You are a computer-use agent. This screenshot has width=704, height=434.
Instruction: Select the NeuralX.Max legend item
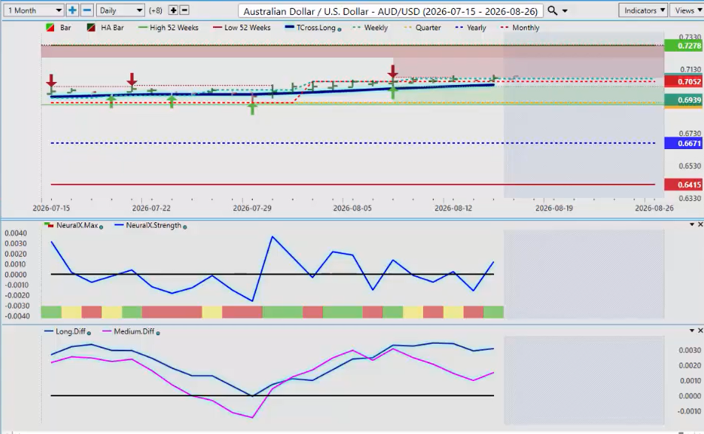[x=72, y=226]
